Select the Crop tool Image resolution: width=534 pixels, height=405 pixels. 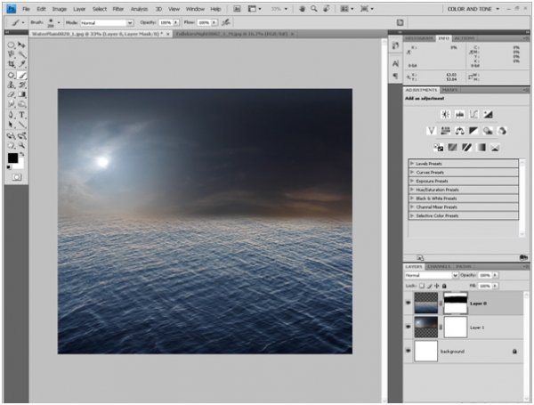[x=11, y=64]
